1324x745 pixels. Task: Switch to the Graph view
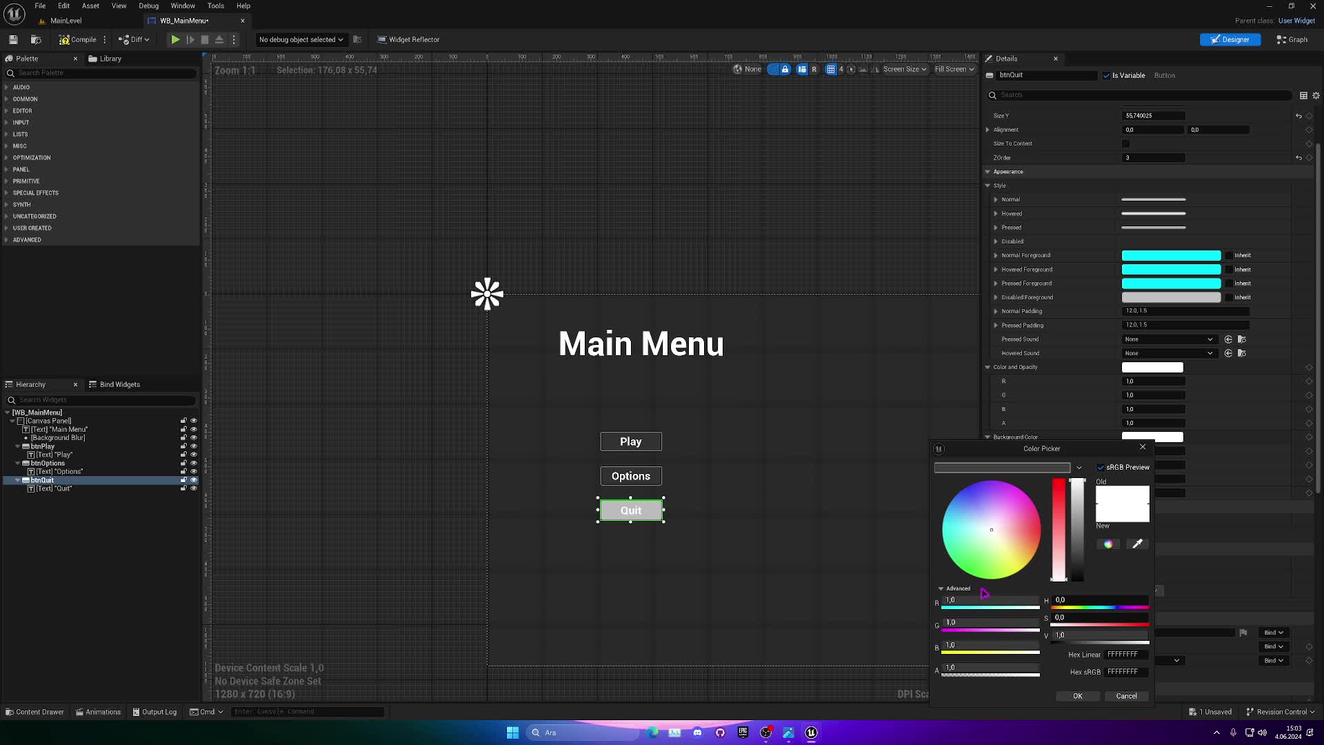[1292, 39]
